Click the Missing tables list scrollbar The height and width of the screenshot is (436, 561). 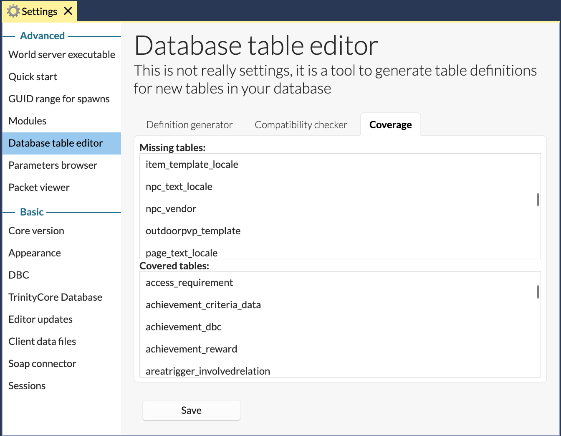[x=538, y=200]
